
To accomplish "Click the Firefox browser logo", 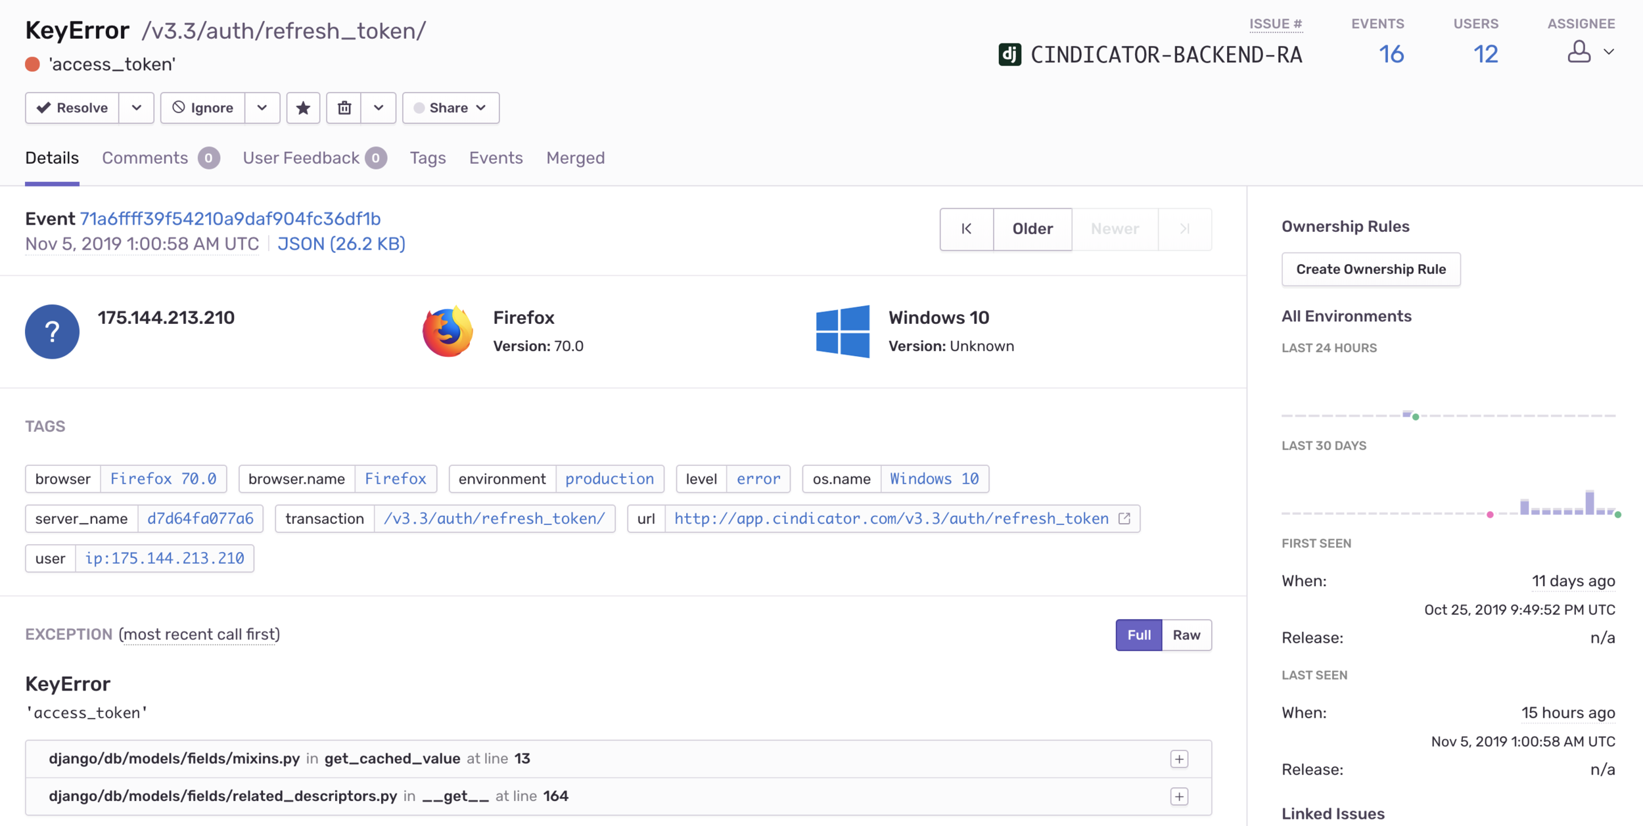I will point(448,331).
